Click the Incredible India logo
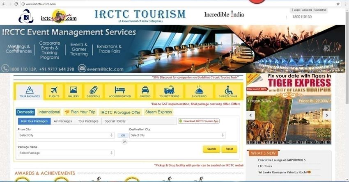349x182 pixels. (x=224, y=14)
